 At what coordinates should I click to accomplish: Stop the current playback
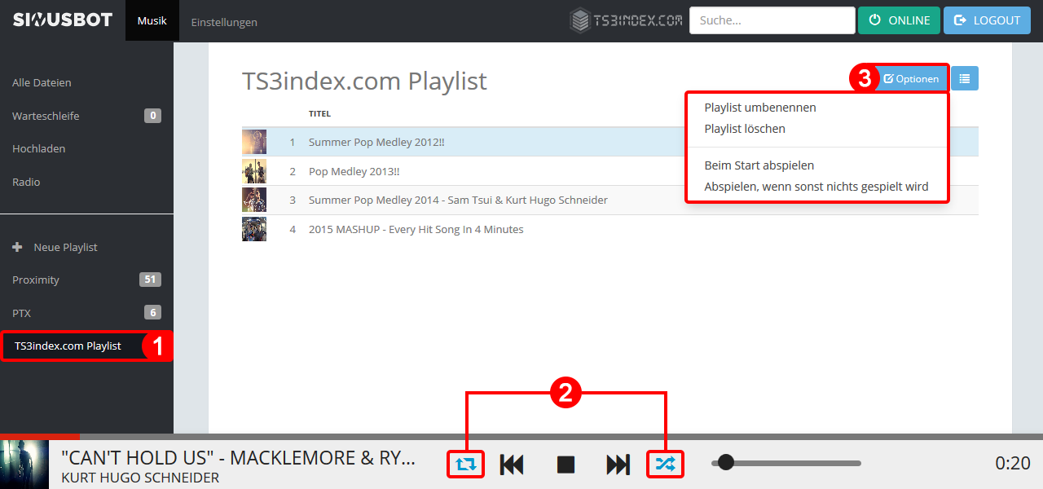click(x=566, y=465)
